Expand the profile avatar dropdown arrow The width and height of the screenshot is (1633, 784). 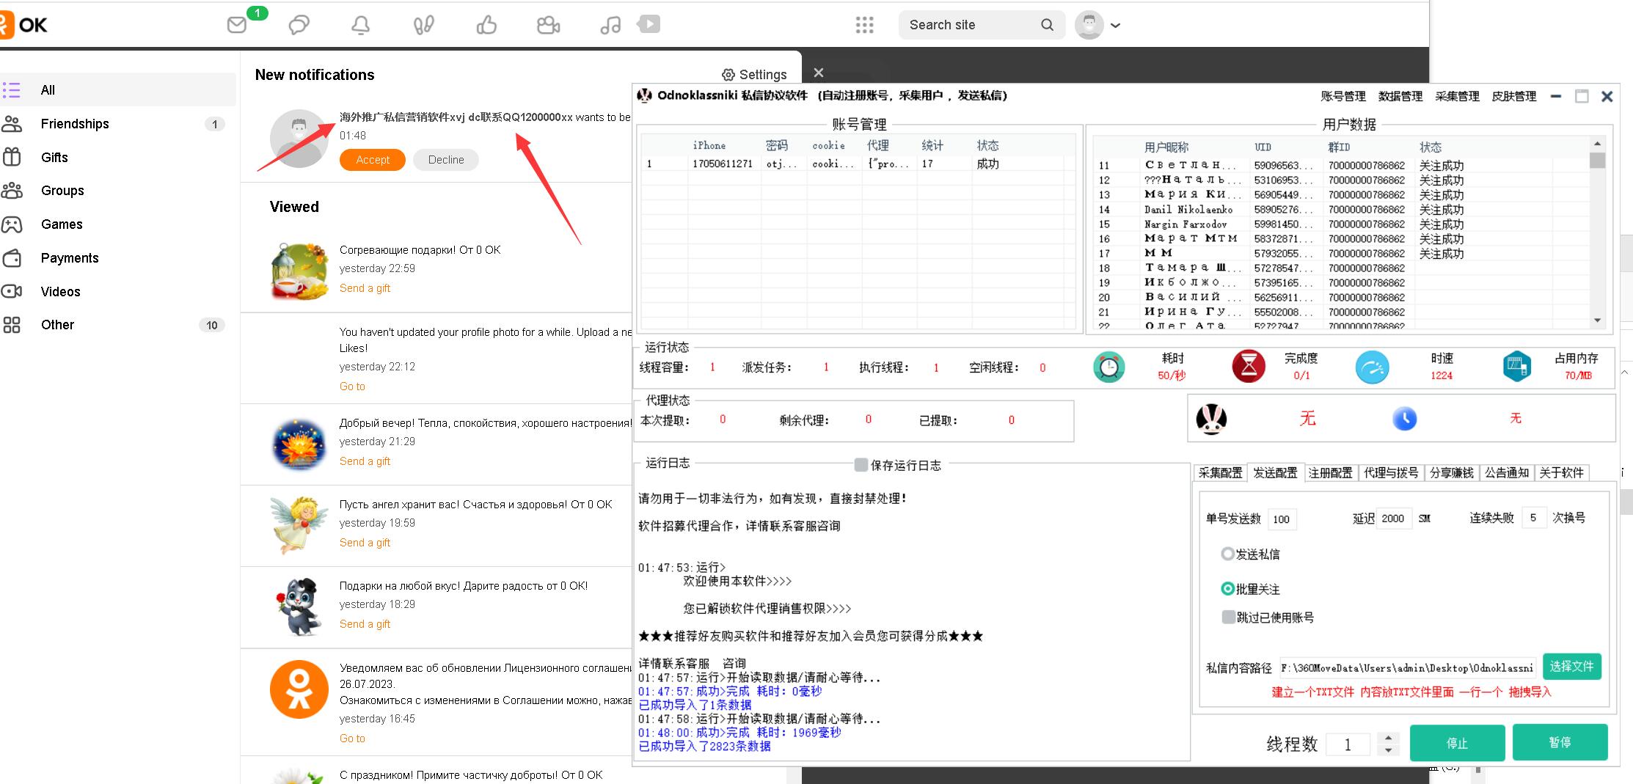point(1115,25)
